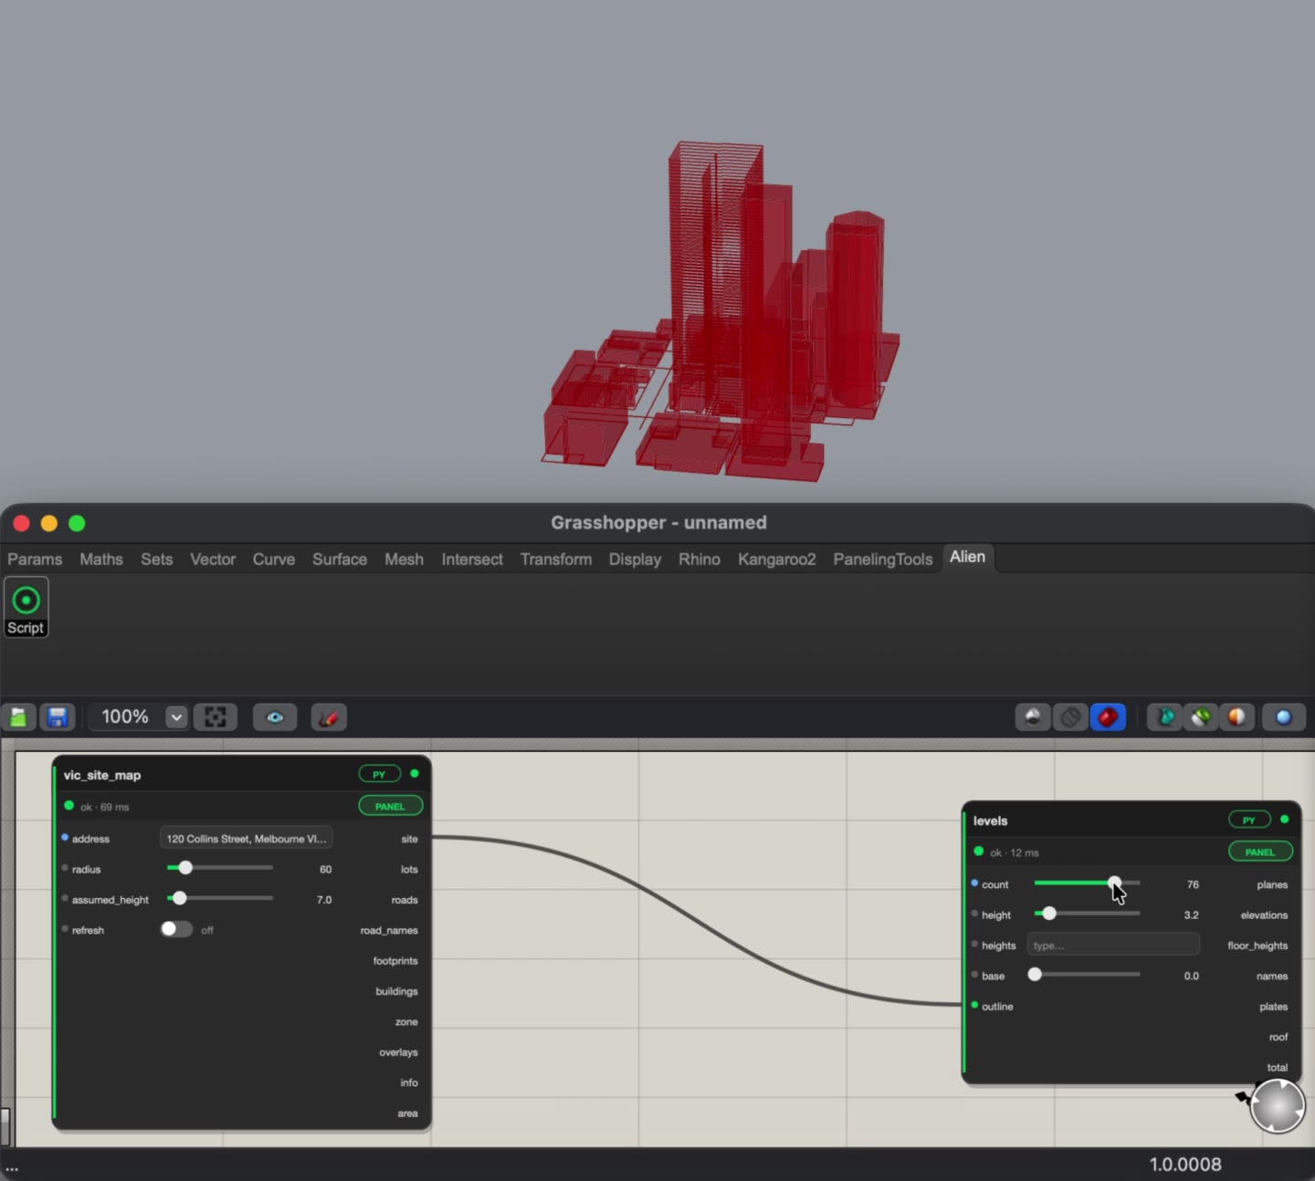The image size is (1315, 1181).
Task: Open the Surface tab
Action: pos(340,559)
